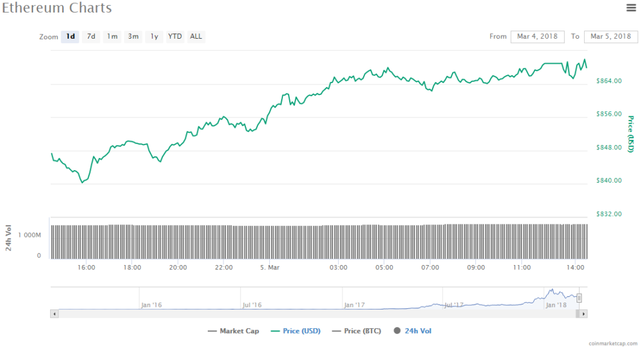Click the navigator right scroll arrow

coord(584,313)
